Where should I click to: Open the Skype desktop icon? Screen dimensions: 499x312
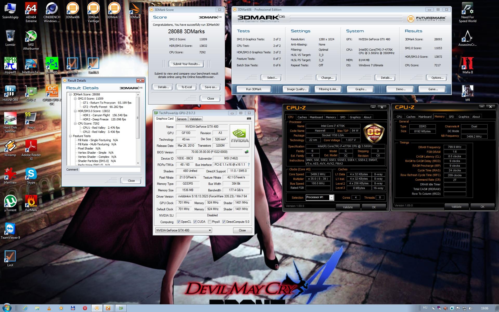click(31, 176)
